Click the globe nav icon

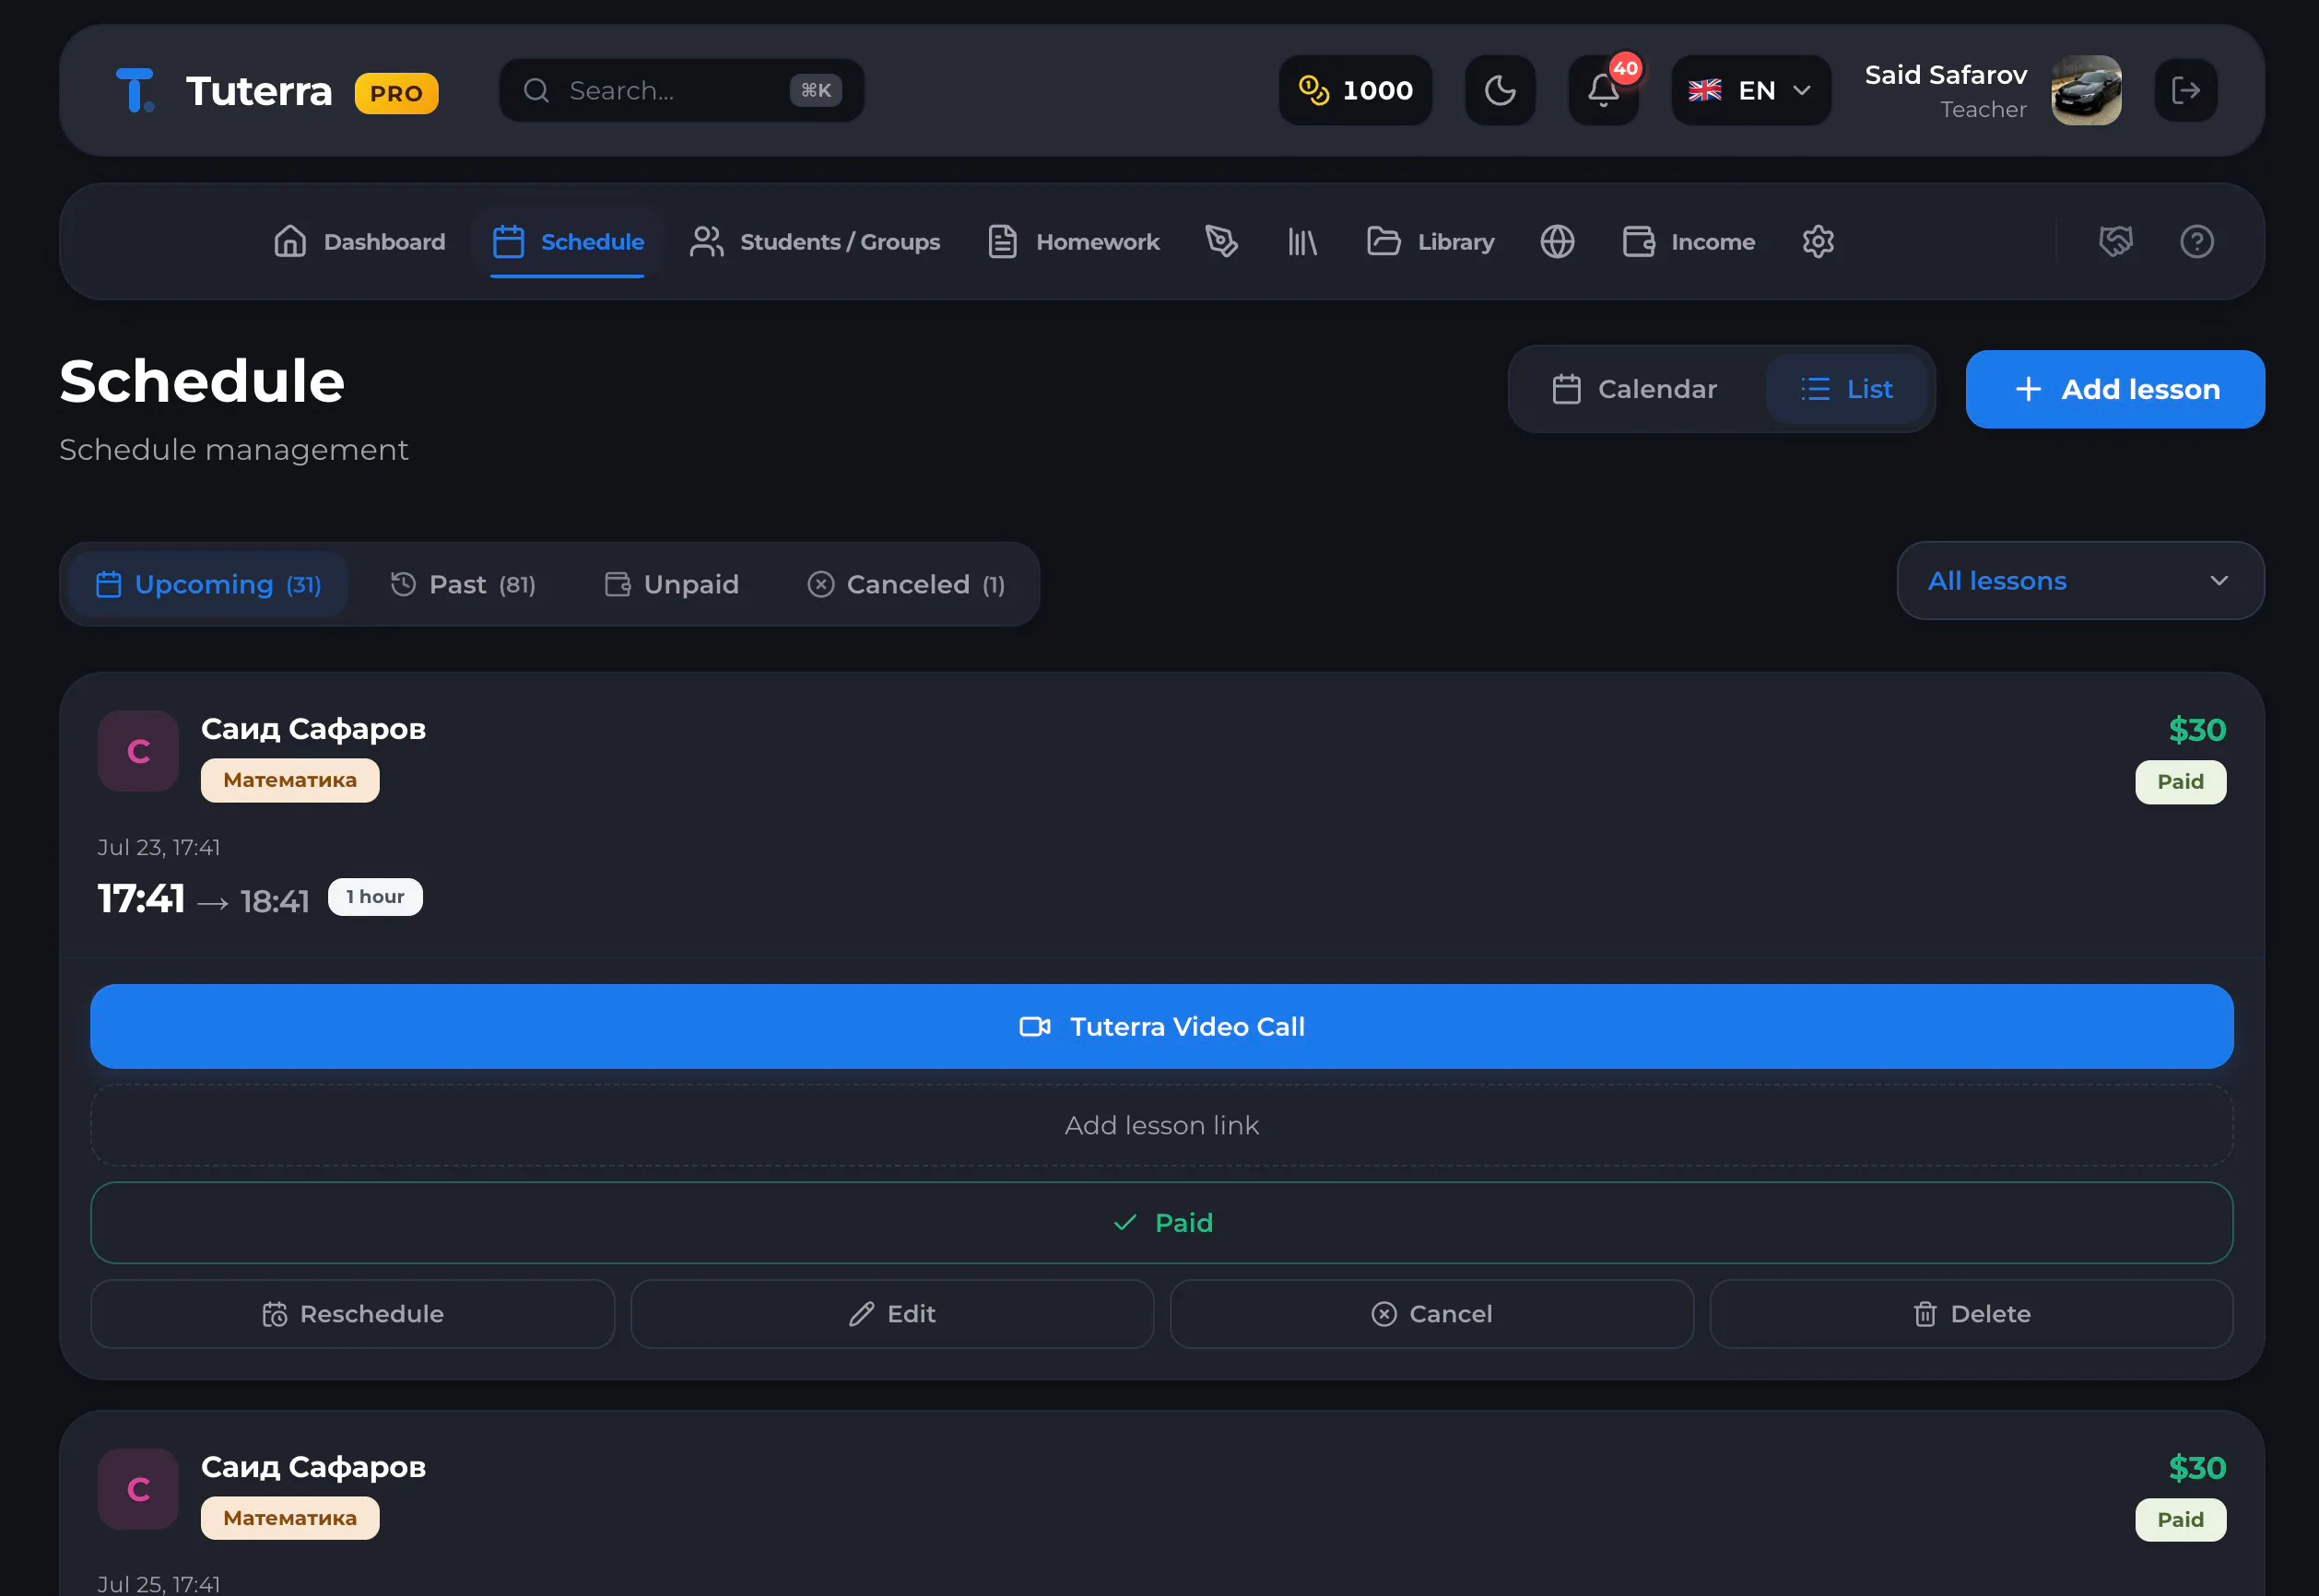coord(1557,241)
